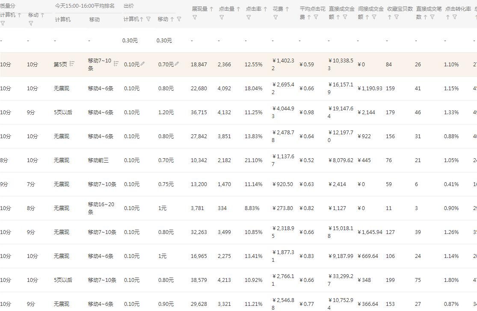Image resolution: width=477 pixels, height=311 pixels.
Task: Select spend value ¥920.50
Action: pyautogui.click(x=283, y=184)
